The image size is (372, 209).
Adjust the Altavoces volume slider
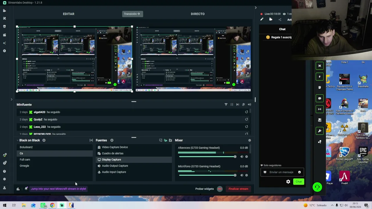[x=208, y=157]
